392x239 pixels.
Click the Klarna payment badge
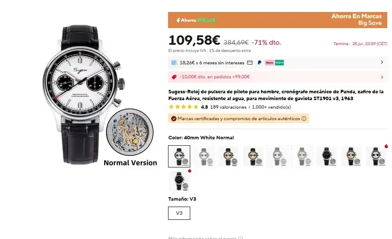(269, 63)
